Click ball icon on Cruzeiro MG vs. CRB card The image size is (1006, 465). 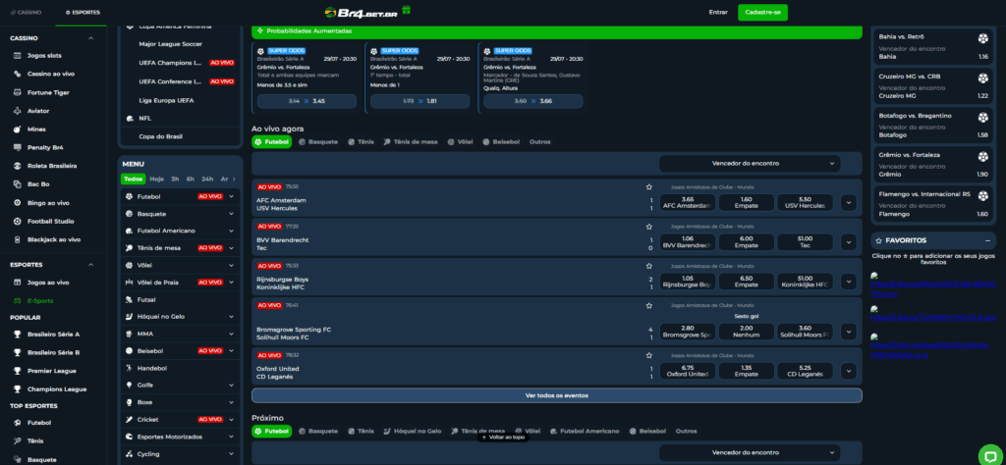coord(982,78)
